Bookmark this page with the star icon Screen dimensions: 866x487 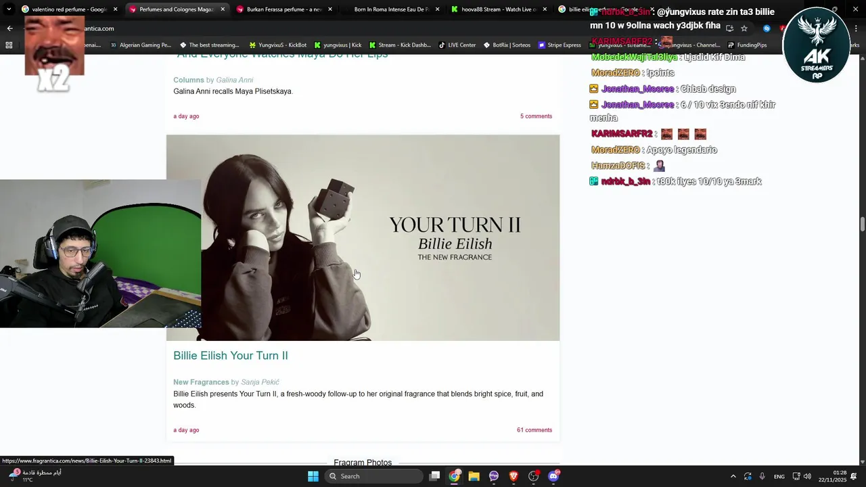point(744,28)
